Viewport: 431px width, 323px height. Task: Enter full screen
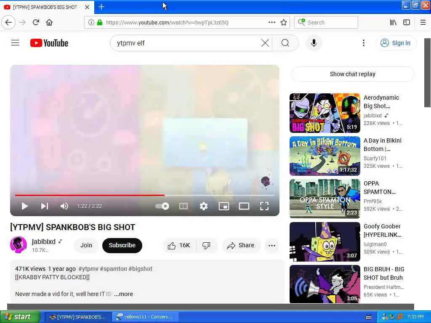tap(264, 206)
